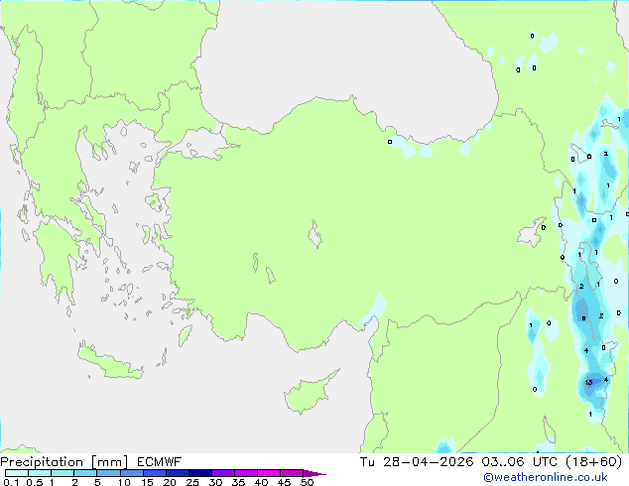Click the island of Crete on map
Viewport: 629px width, 486px height.
click(x=109, y=363)
